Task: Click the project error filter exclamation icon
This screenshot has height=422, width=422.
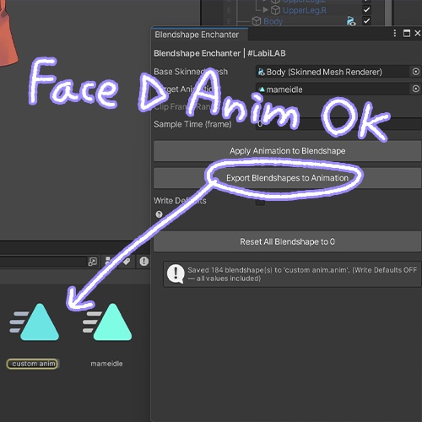Action: click(144, 262)
